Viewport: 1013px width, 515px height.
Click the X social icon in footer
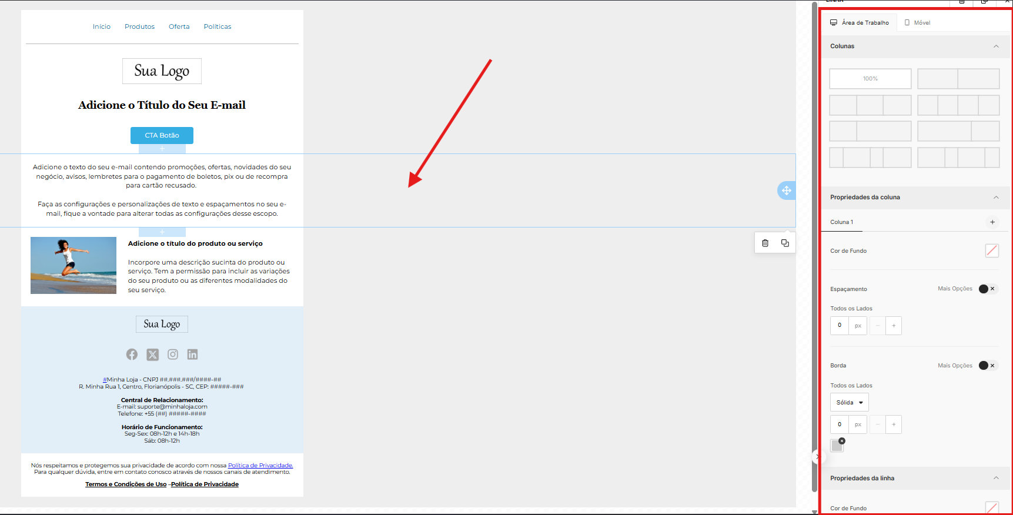(x=152, y=355)
